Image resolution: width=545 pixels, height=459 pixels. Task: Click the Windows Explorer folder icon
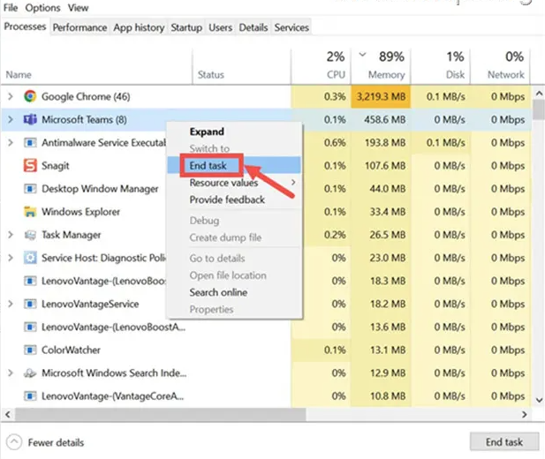[x=30, y=212]
